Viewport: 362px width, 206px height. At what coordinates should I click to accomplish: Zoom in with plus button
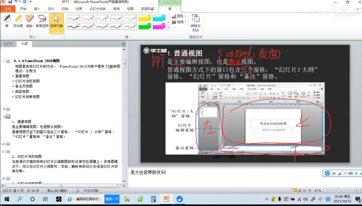click(x=357, y=191)
